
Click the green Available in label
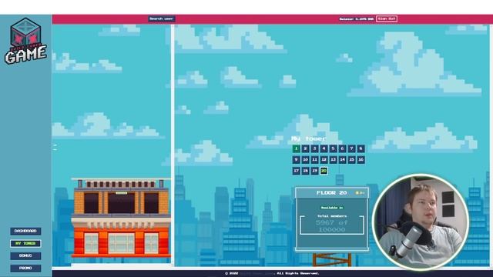(x=332, y=208)
